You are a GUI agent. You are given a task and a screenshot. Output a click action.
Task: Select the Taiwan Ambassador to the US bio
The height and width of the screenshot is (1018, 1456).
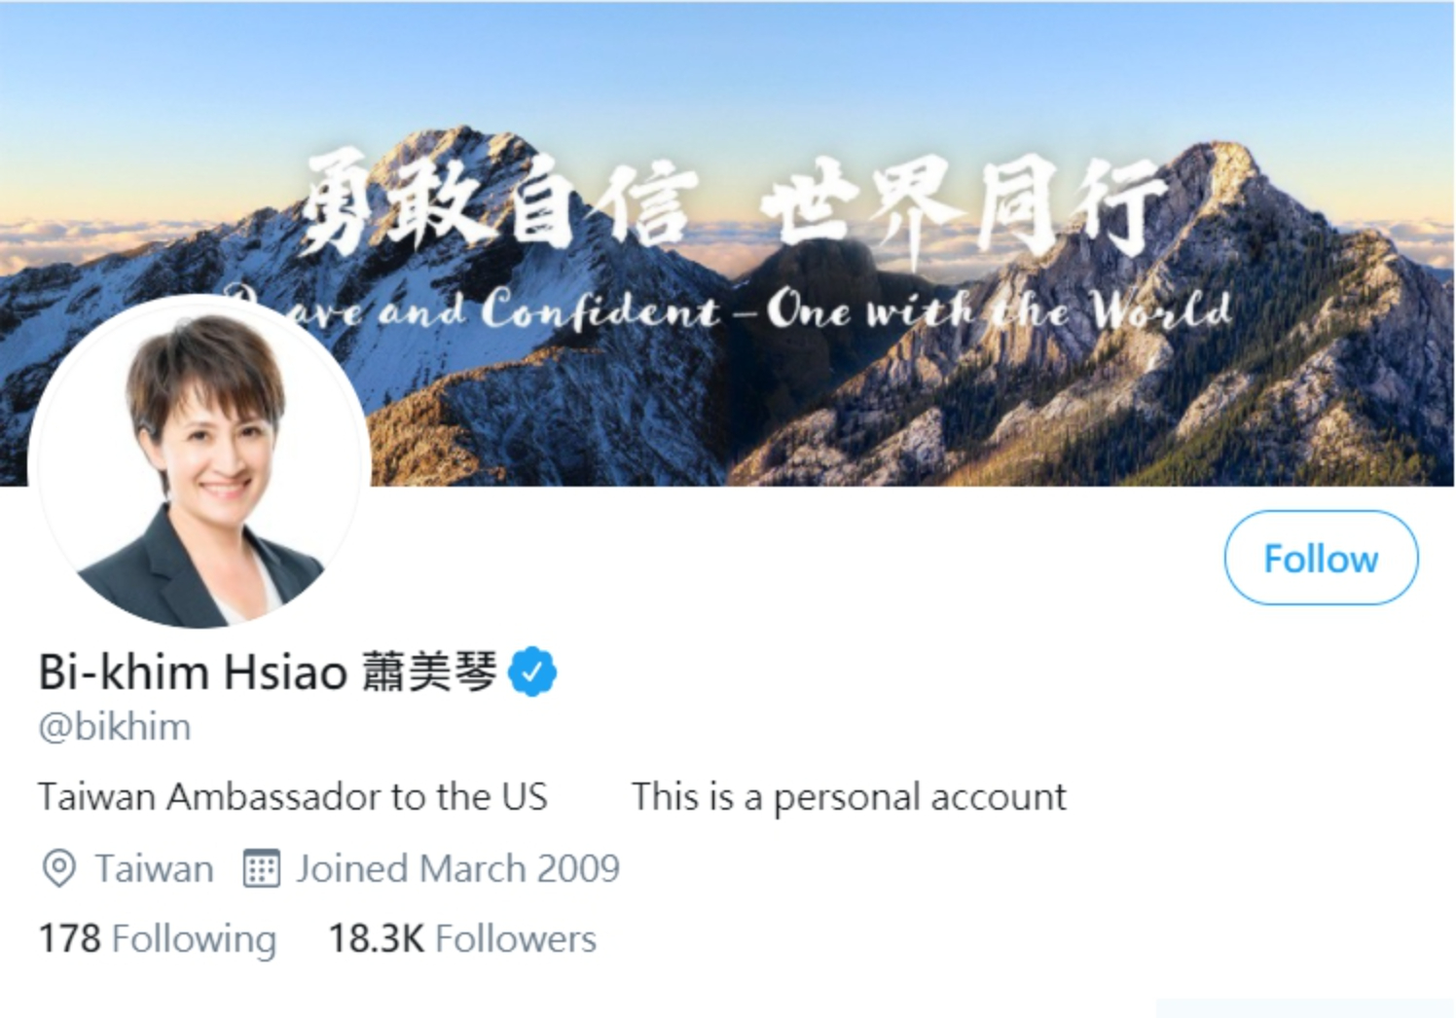pyautogui.click(x=293, y=796)
